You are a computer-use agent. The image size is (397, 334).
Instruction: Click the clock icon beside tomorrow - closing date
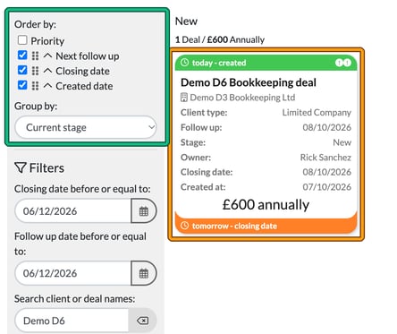185,226
